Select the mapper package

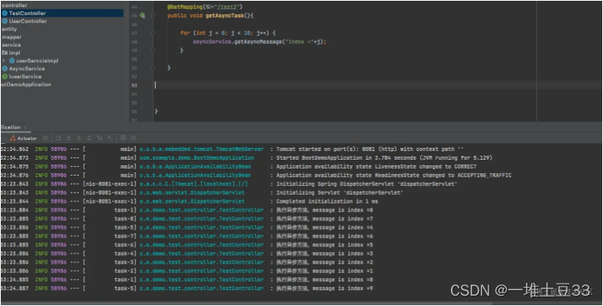pyautogui.click(x=12, y=37)
